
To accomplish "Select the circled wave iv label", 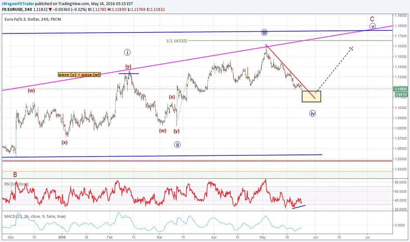I will click(312, 113).
